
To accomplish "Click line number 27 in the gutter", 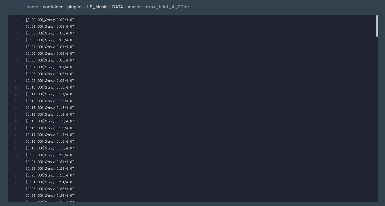I will 17,196.
